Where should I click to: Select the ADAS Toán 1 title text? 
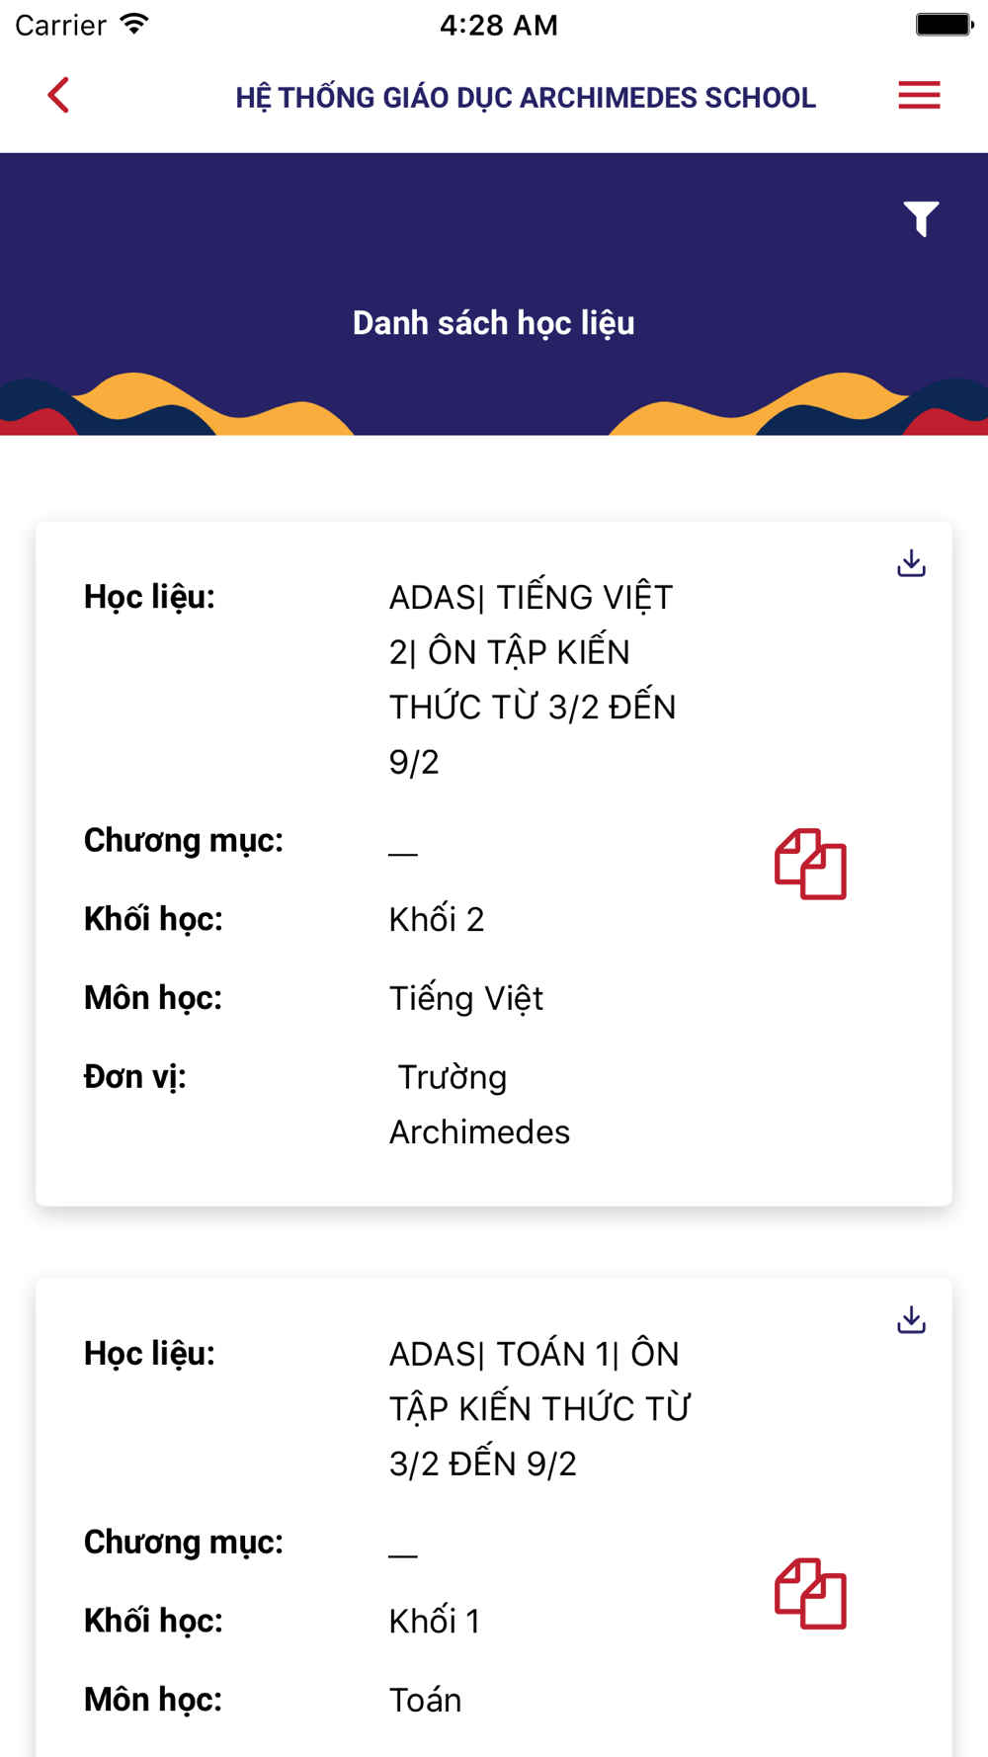(539, 1408)
